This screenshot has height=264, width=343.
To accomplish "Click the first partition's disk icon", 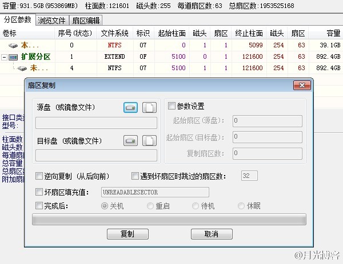I will 13,45.
